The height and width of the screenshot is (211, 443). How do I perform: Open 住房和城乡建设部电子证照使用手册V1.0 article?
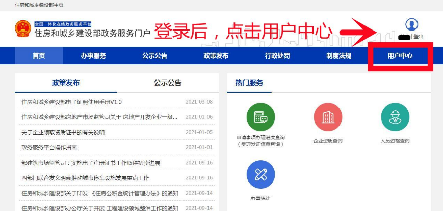point(71,102)
